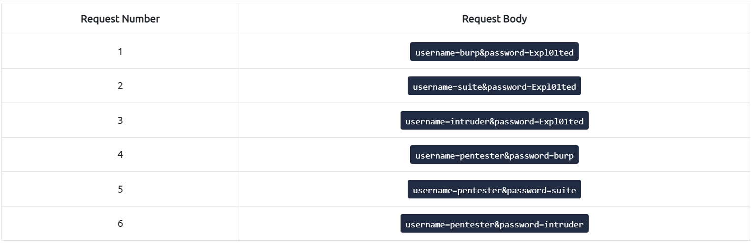Click the username=pentester&password=burp code block
Image resolution: width=753 pixels, height=244 pixels.
click(x=494, y=155)
